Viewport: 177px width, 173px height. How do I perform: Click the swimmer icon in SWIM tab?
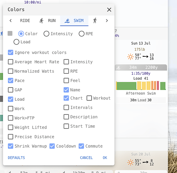[67, 21]
